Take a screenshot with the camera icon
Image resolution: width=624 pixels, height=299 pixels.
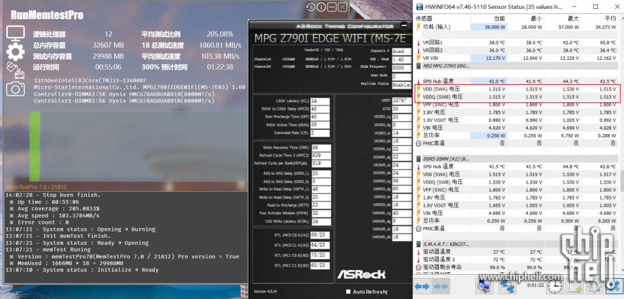tap(15, 88)
